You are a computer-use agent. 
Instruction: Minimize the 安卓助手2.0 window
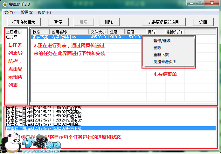191,3
